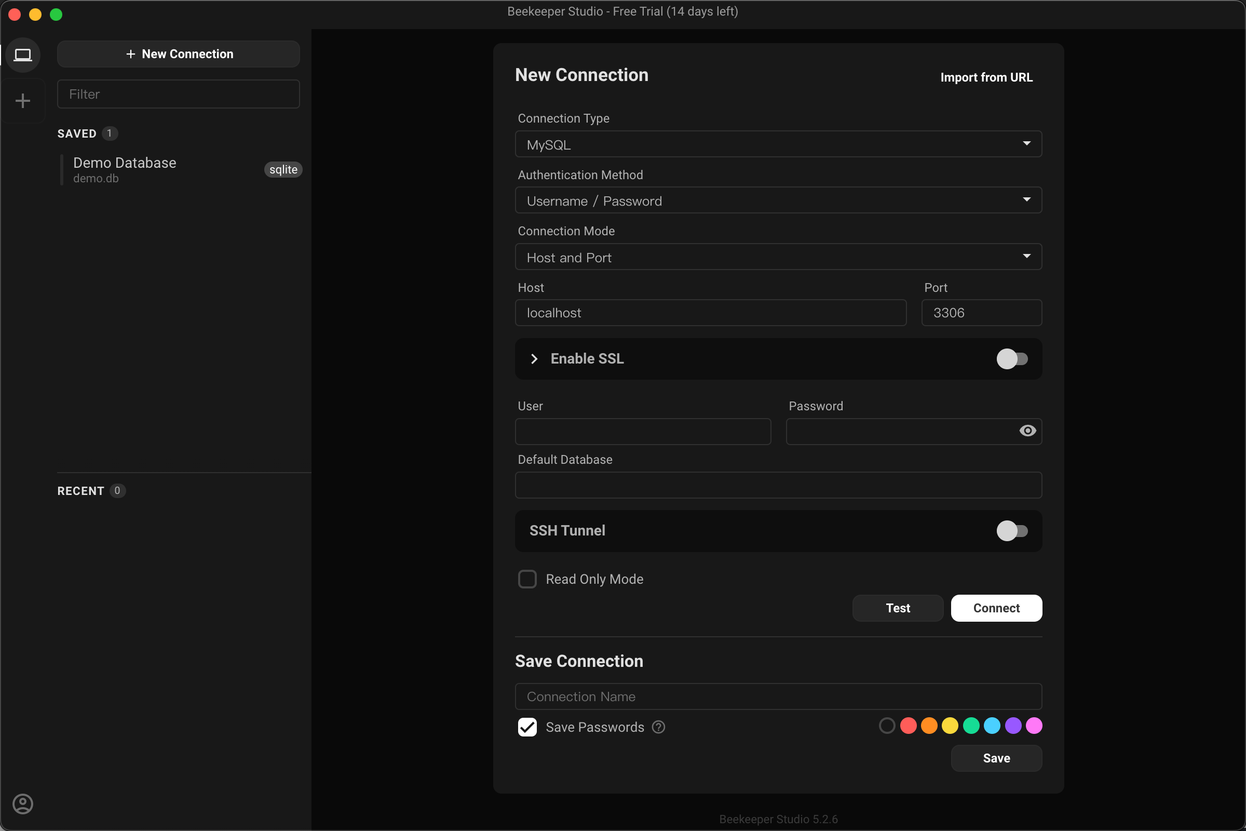Viewport: 1246px width, 831px height.
Task: Show password using the eye icon
Action: (1027, 431)
